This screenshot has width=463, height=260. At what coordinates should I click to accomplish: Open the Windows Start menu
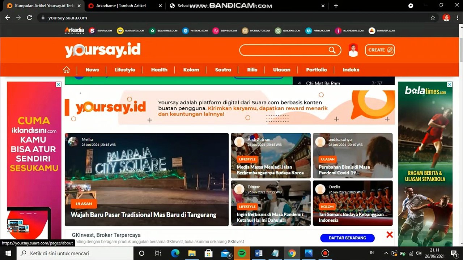(x=8, y=253)
